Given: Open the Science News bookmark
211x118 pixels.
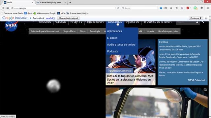Looking at the screenshot, I should 78,13.
